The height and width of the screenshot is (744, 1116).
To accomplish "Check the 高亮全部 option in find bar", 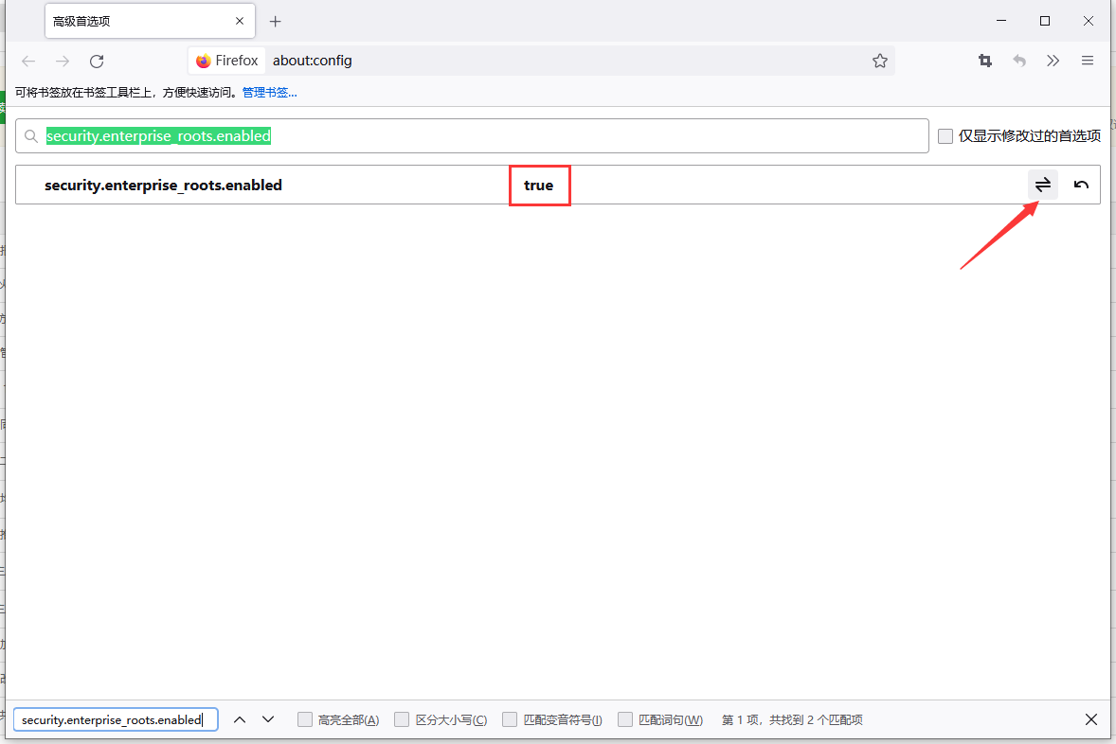I will 305,719.
